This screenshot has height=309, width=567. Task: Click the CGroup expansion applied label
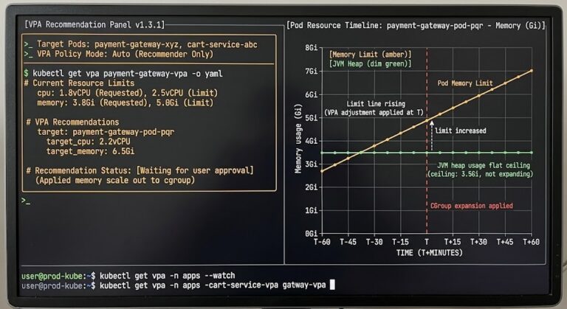(x=472, y=206)
